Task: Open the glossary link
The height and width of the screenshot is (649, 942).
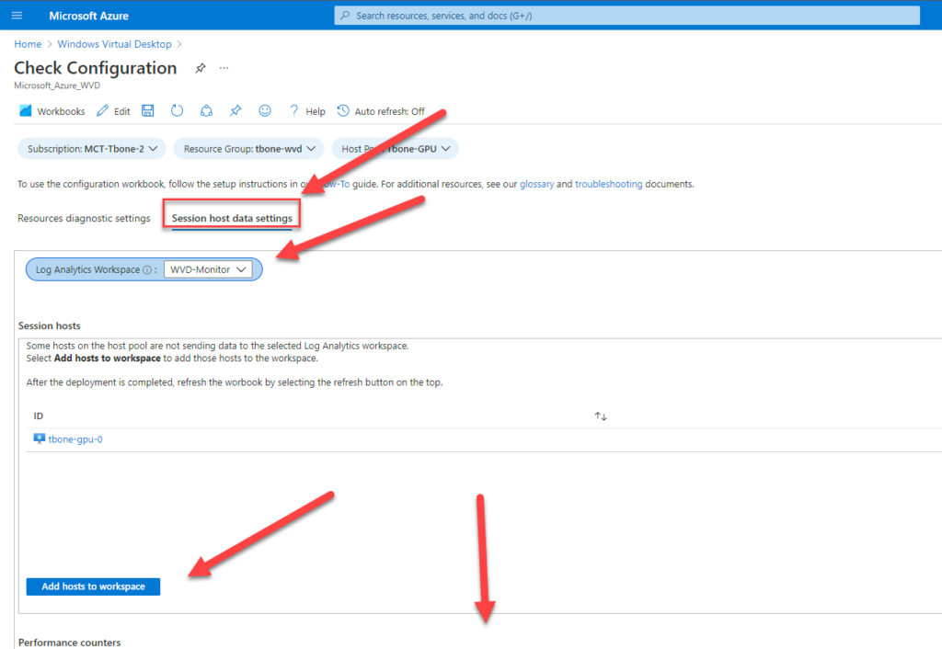Action: pos(536,185)
